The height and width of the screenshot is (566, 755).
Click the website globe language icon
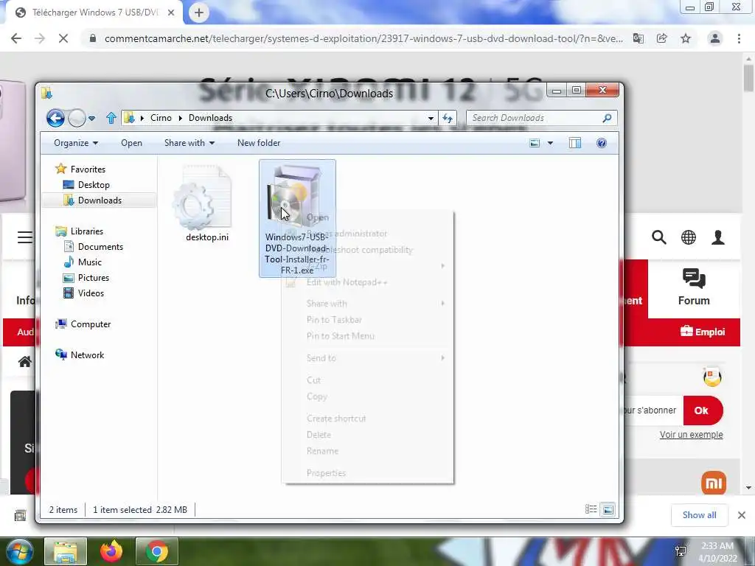click(x=689, y=237)
